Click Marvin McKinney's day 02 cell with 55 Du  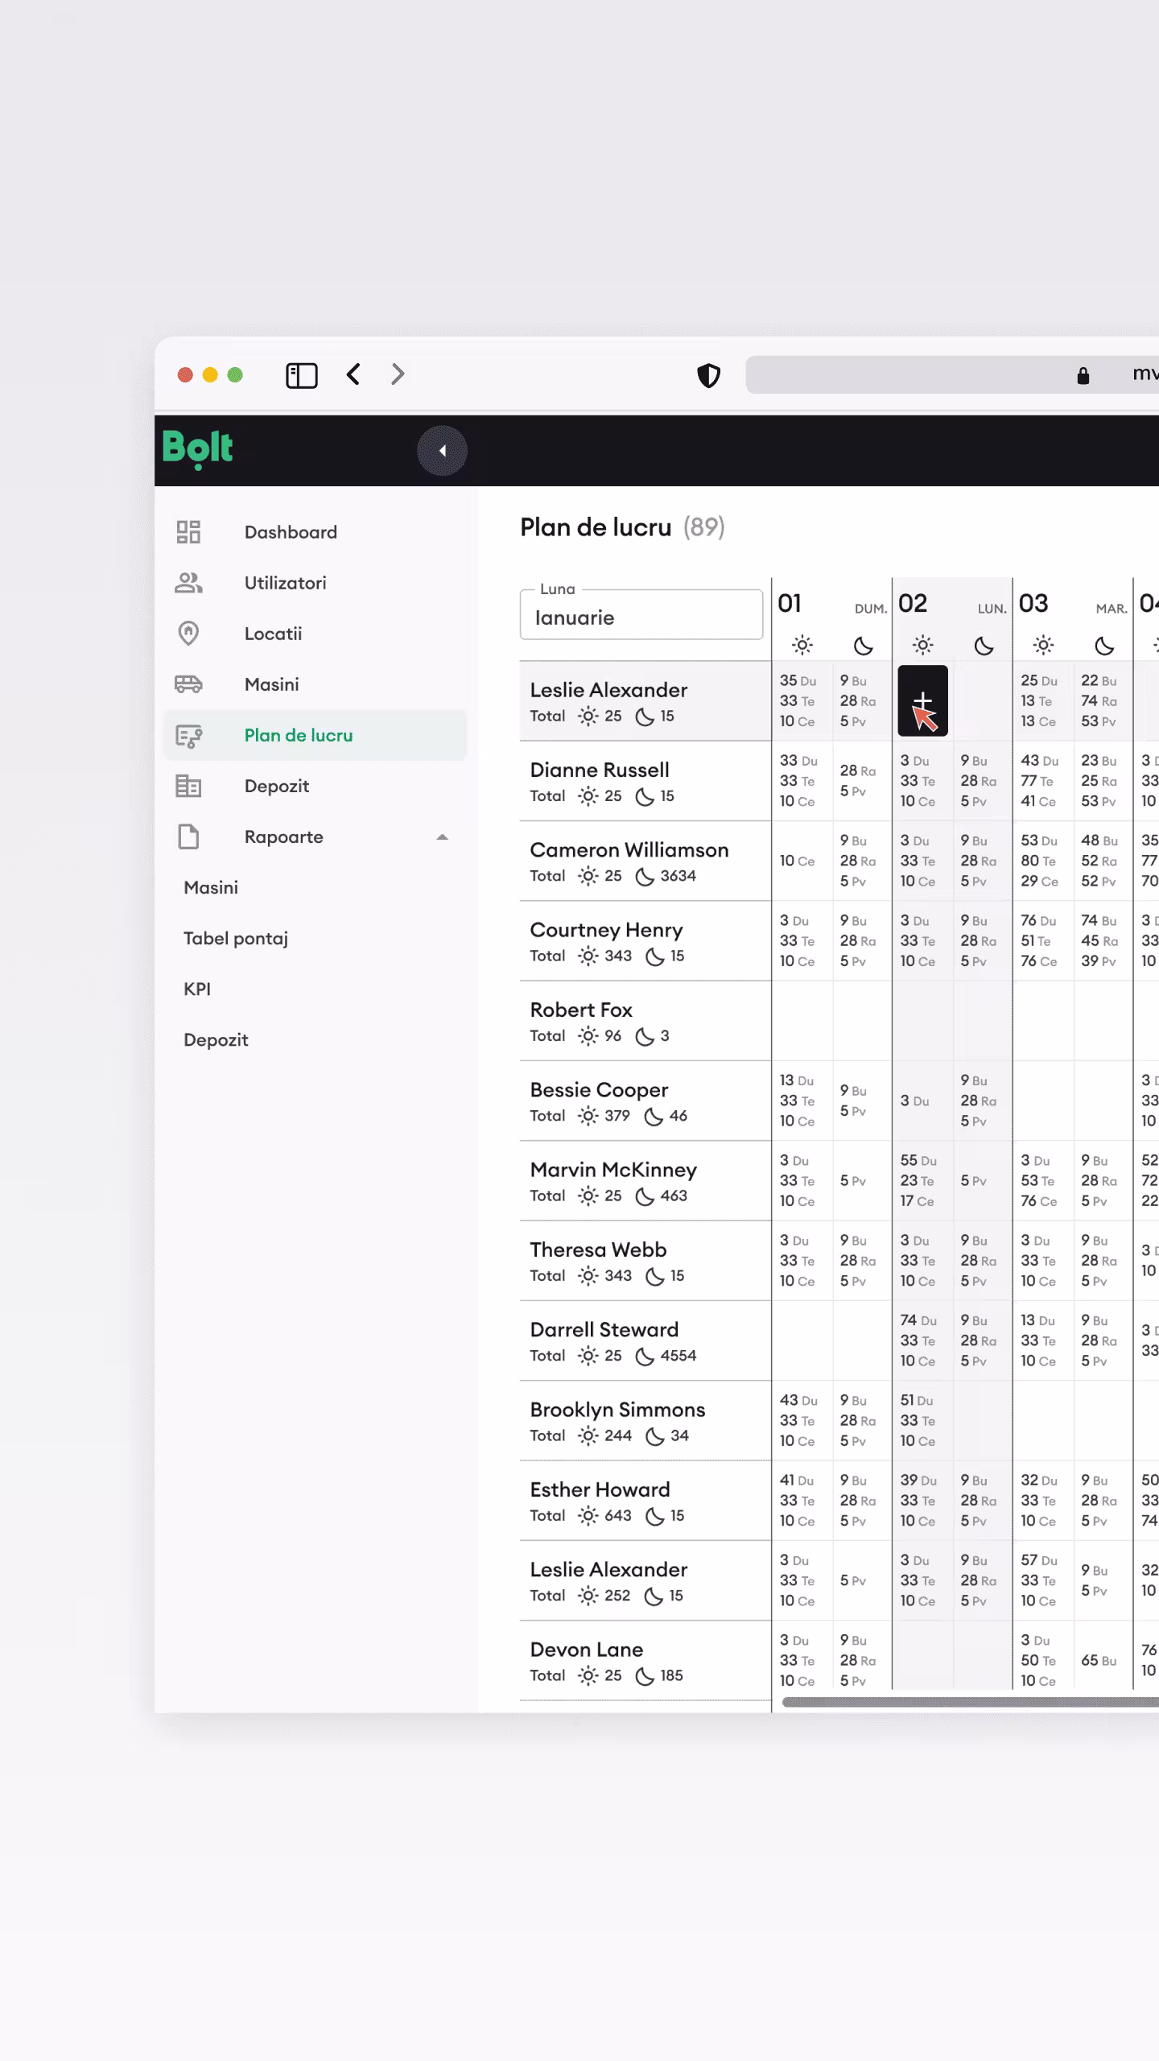[x=922, y=1181]
